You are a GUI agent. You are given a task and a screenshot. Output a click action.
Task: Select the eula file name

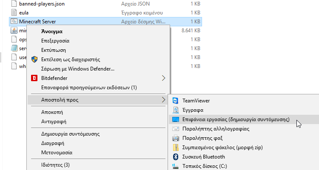[24, 13]
